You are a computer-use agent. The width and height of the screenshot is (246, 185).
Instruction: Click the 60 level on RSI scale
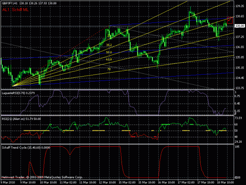pos(236,125)
